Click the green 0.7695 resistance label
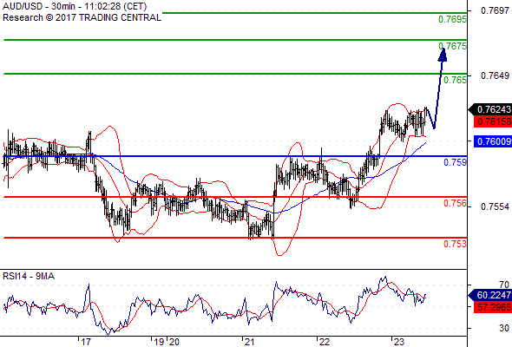Image resolution: width=512 pixels, height=347 pixels. point(452,19)
